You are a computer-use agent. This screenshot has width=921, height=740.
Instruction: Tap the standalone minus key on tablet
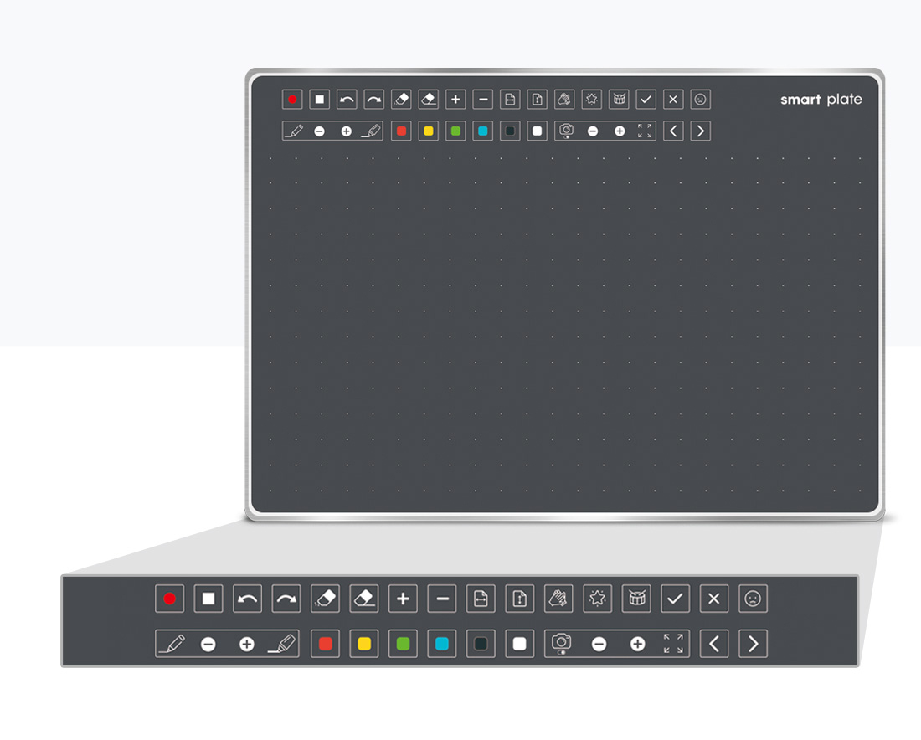[x=483, y=100]
